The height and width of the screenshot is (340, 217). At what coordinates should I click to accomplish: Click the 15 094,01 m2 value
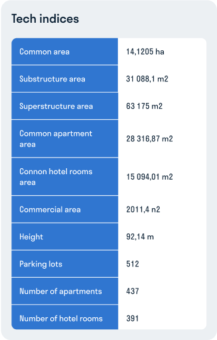tap(149, 177)
